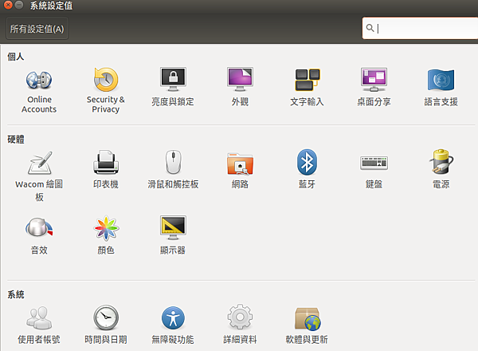Click the search magnifier icon
Screen dimensions: 478x351
(x=370, y=28)
